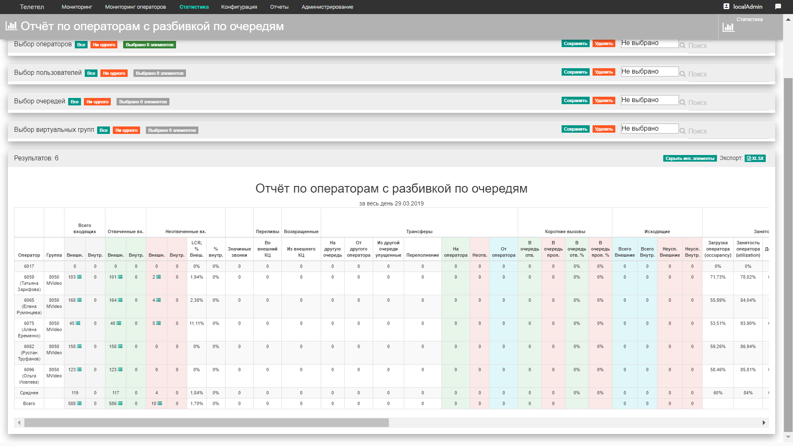Click Удалить in Выбор операторов row
Viewport: 793px width, 446px height.
click(x=604, y=43)
